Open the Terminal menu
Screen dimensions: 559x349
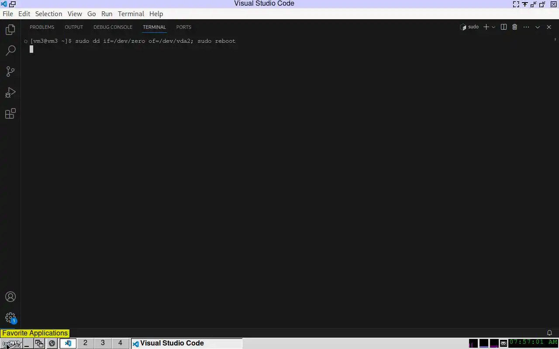click(x=131, y=14)
